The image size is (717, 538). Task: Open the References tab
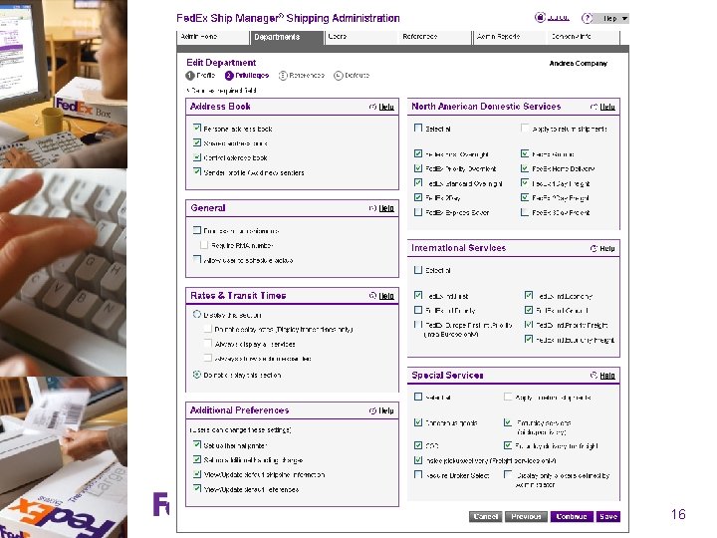[x=434, y=37]
